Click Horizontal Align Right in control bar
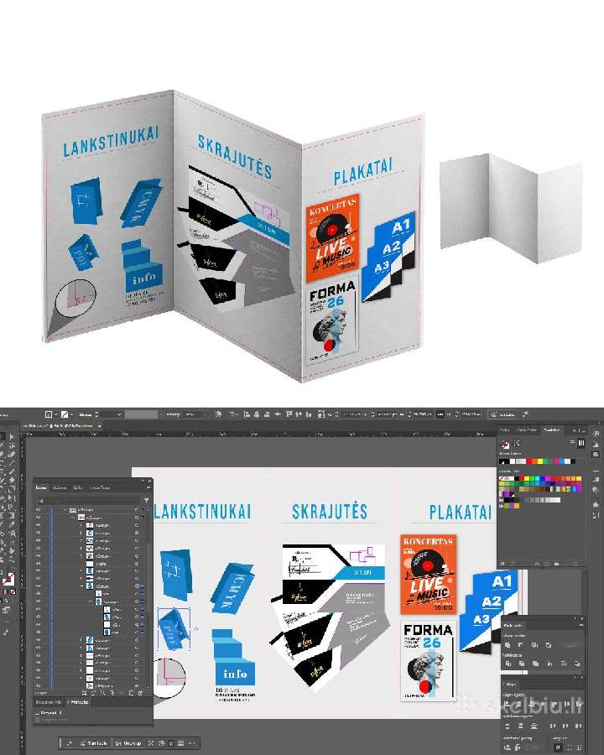Screen dimensions: 604x755 (267, 414)
